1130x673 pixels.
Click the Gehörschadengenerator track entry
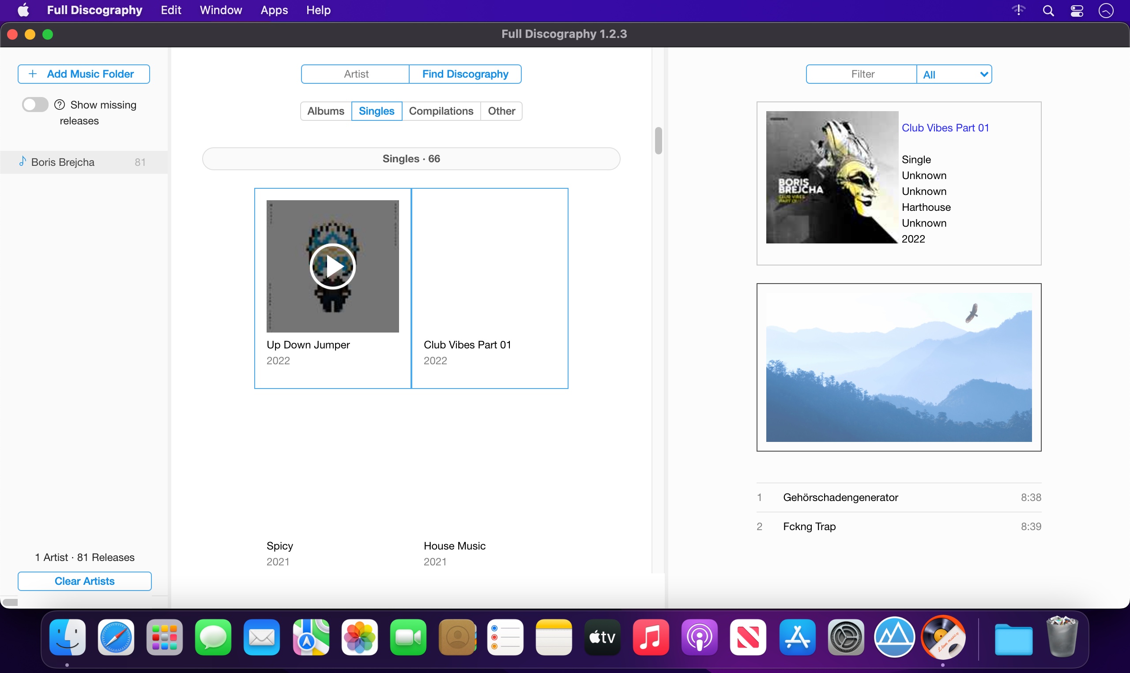[x=897, y=497]
